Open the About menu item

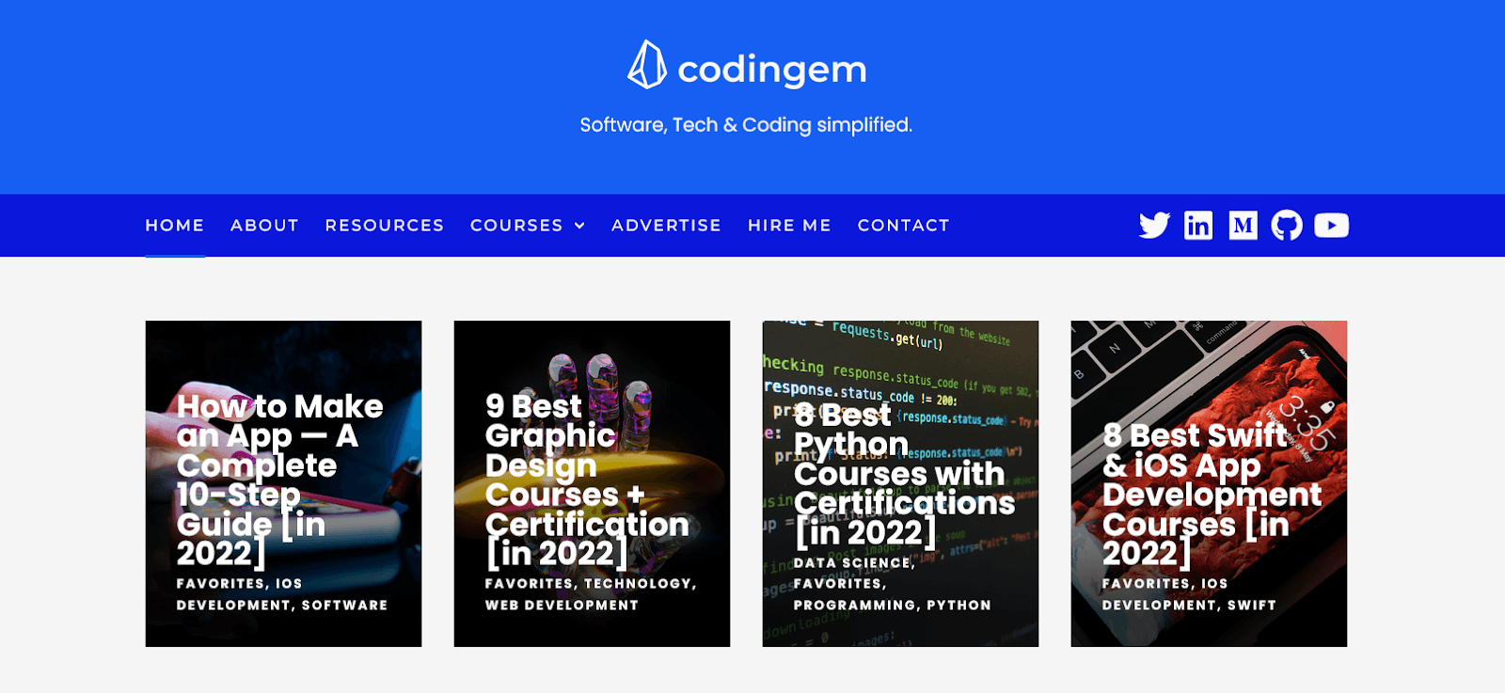click(264, 226)
